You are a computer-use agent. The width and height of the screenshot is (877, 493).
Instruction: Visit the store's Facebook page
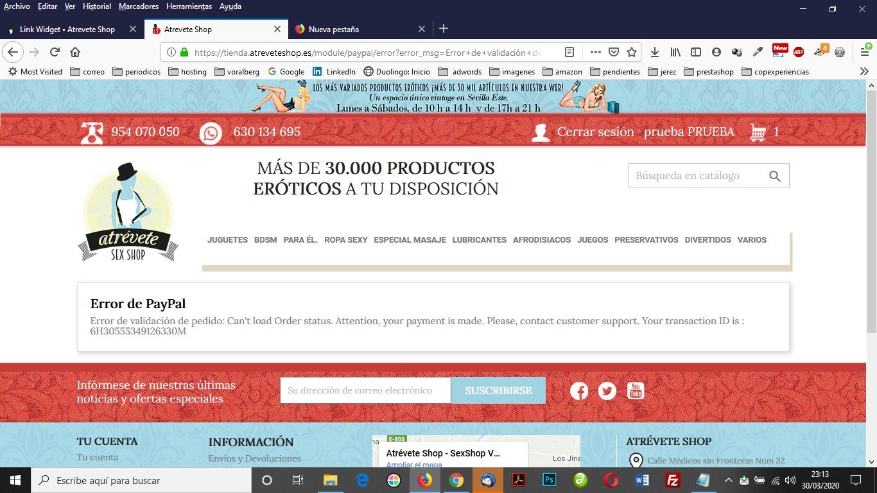(x=579, y=391)
